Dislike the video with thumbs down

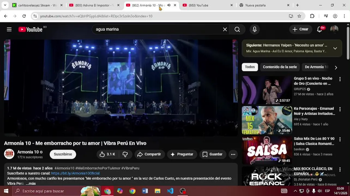125,154
